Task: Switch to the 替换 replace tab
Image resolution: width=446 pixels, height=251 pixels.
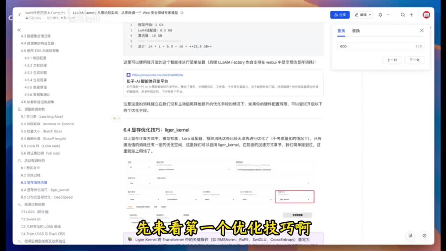Action: [x=356, y=31]
